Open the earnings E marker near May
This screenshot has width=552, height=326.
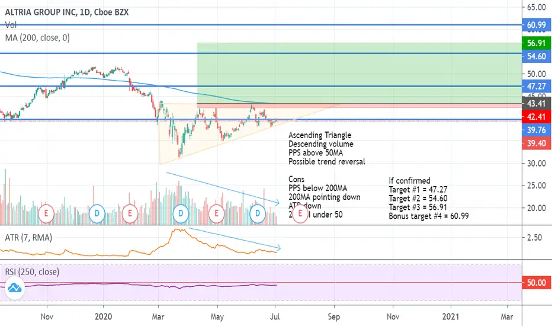(x=216, y=213)
